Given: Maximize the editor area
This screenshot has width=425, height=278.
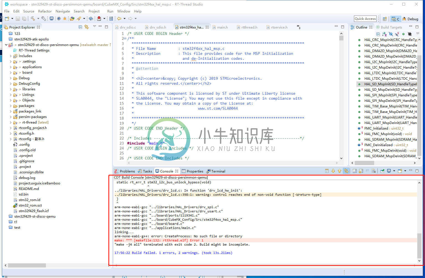Looking at the screenshot, I should pos(343,27).
